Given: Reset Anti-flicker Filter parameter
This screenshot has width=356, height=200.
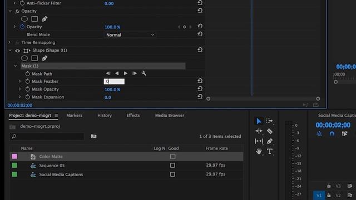Looking at the screenshot, I should pyautogui.click(x=200, y=3).
